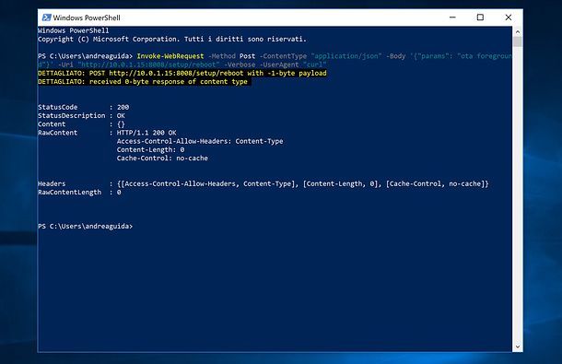The height and width of the screenshot is (364, 562).
Task: Click 'HTTP/1.1 200 OK' in RawContent
Action: click(146, 133)
